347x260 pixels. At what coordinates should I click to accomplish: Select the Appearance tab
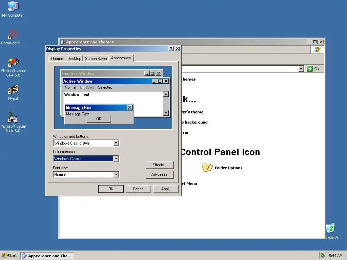coord(121,58)
